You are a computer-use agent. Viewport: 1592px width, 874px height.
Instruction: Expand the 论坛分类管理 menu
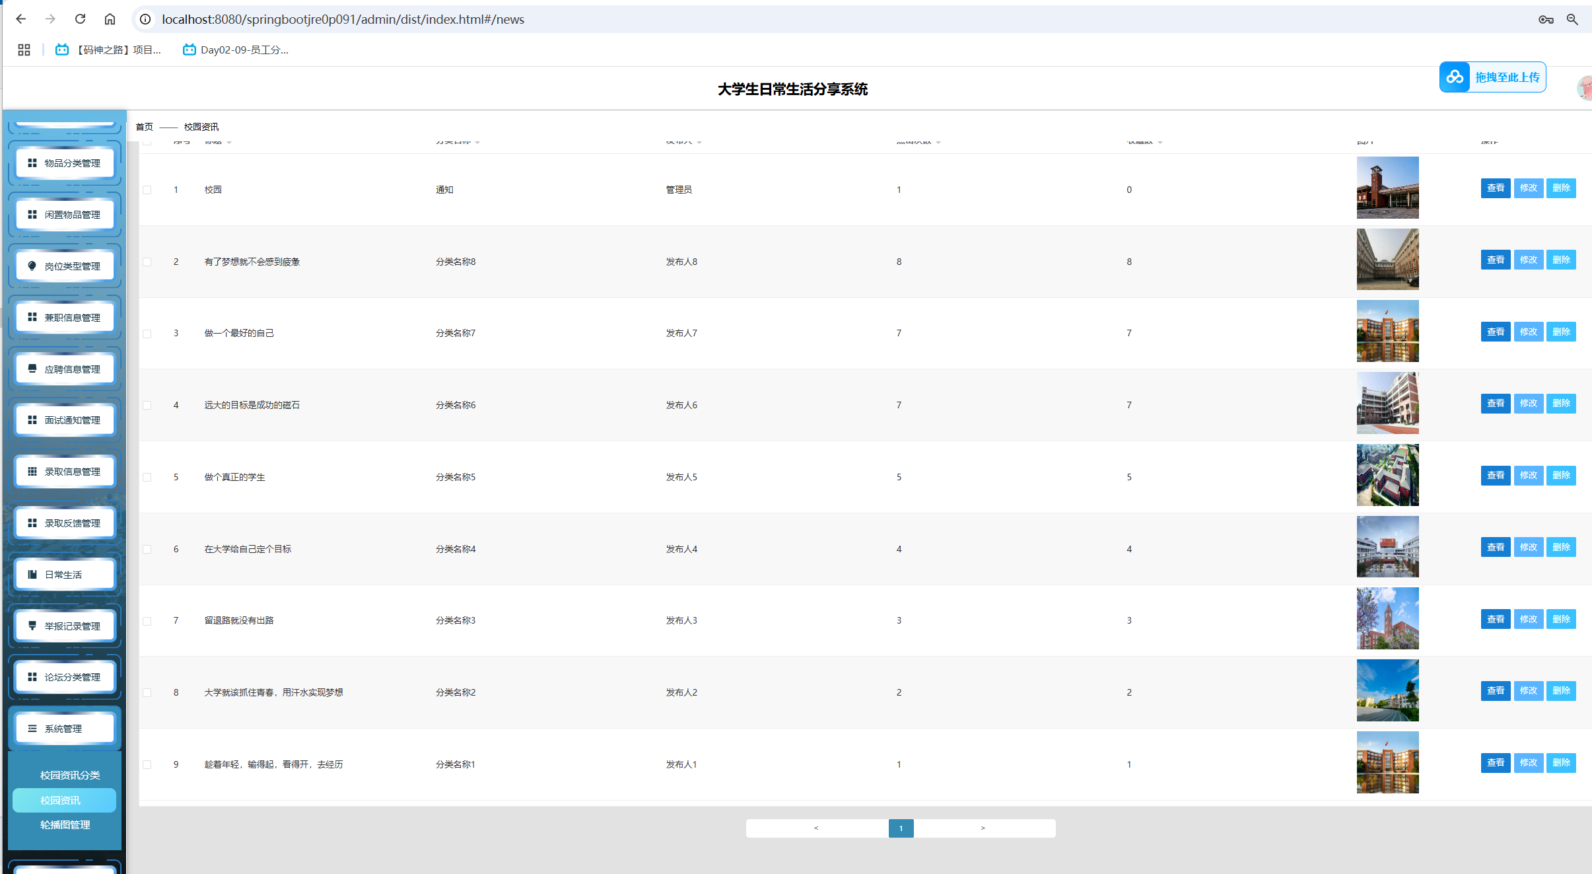coord(65,677)
